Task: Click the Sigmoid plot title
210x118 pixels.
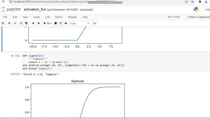Action: 77,81
